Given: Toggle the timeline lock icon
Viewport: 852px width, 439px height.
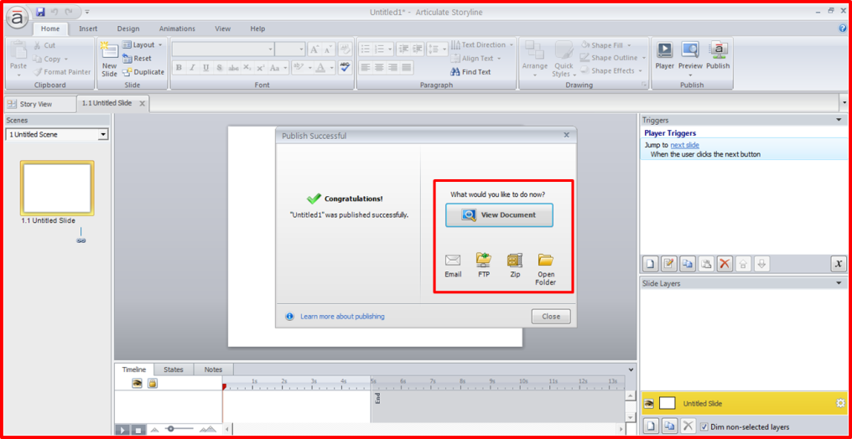Looking at the screenshot, I should tap(153, 384).
